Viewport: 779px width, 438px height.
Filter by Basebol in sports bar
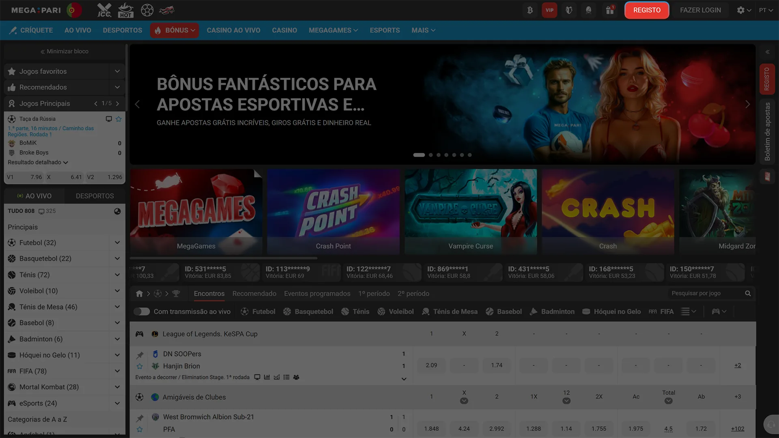pos(504,311)
